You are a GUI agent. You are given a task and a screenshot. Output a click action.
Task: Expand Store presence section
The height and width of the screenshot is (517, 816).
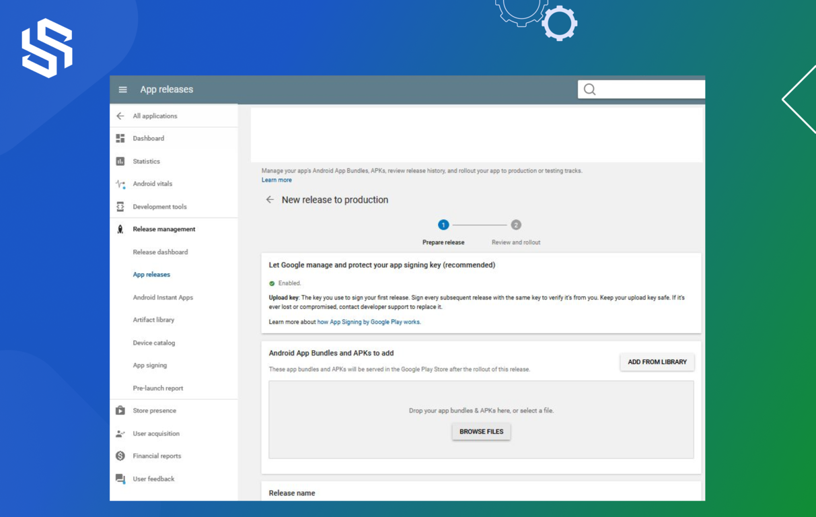coord(154,411)
